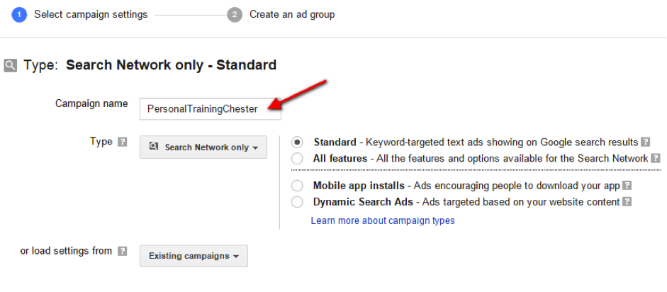Go to 'Select campaign settings' step
This screenshot has height=292, width=667.
91,15
